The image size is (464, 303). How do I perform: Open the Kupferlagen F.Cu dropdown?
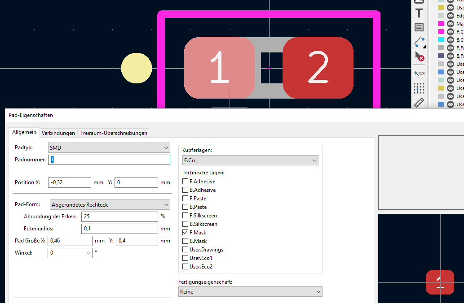[250, 160]
